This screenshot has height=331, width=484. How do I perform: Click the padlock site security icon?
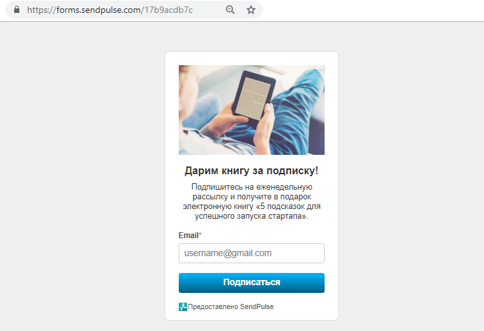pos(17,10)
